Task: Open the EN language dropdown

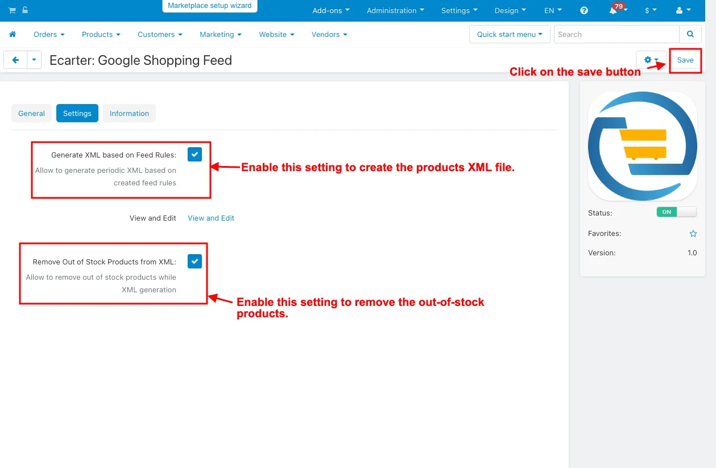Action: click(x=553, y=10)
